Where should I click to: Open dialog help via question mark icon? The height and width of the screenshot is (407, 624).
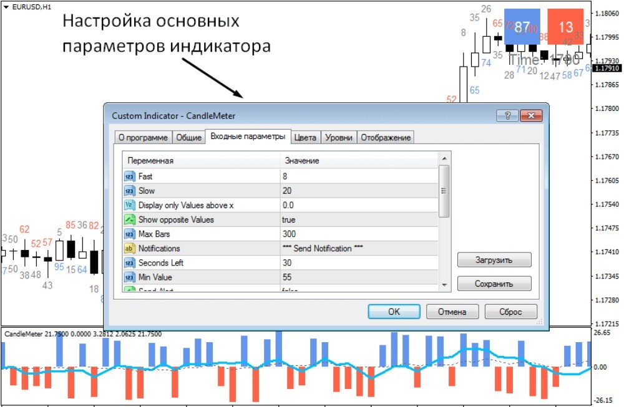(x=508, y=115)
